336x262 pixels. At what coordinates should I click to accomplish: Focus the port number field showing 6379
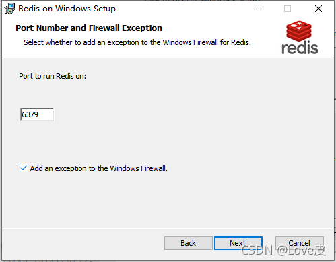click(37, 114)
